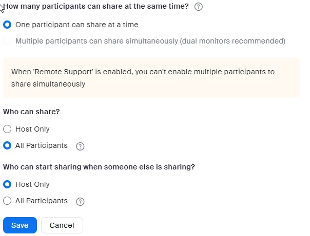Click the "Who can start sharing when someone else is sharing?" heading

(x=99, y=167)
